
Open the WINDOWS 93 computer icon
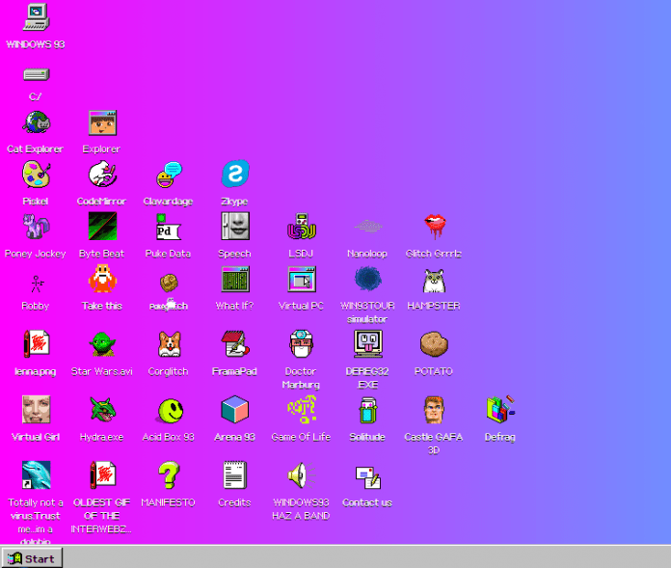click(36, 17)
